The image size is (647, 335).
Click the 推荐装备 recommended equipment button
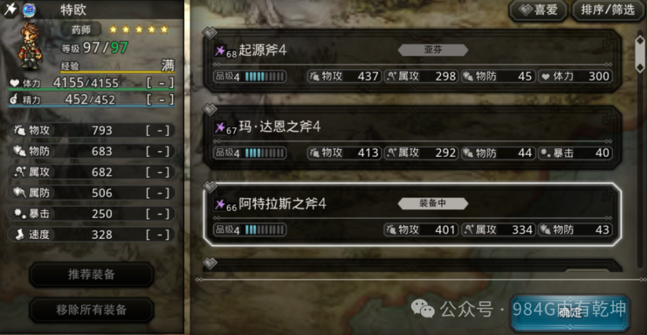click(91, 274)
